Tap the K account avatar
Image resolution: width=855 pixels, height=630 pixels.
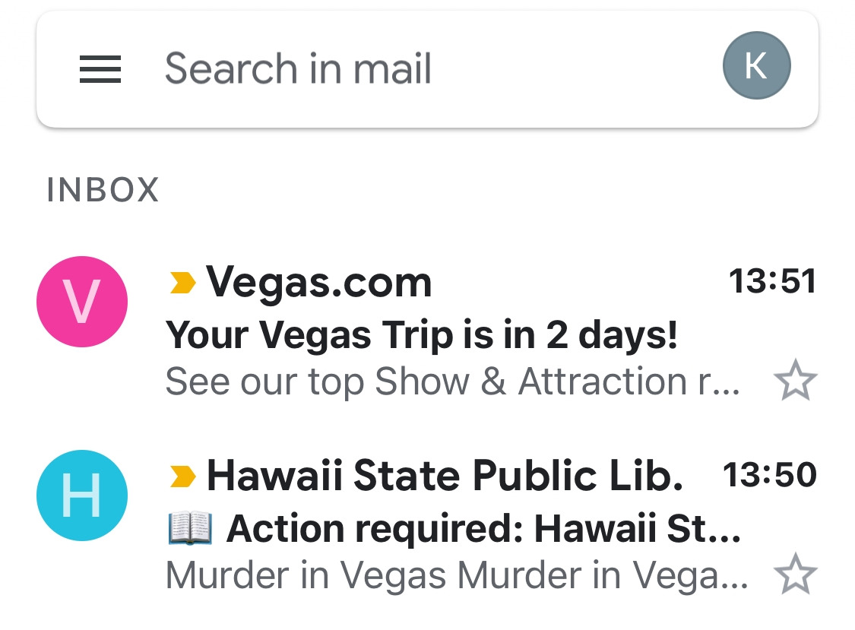[x=756, y=65]
